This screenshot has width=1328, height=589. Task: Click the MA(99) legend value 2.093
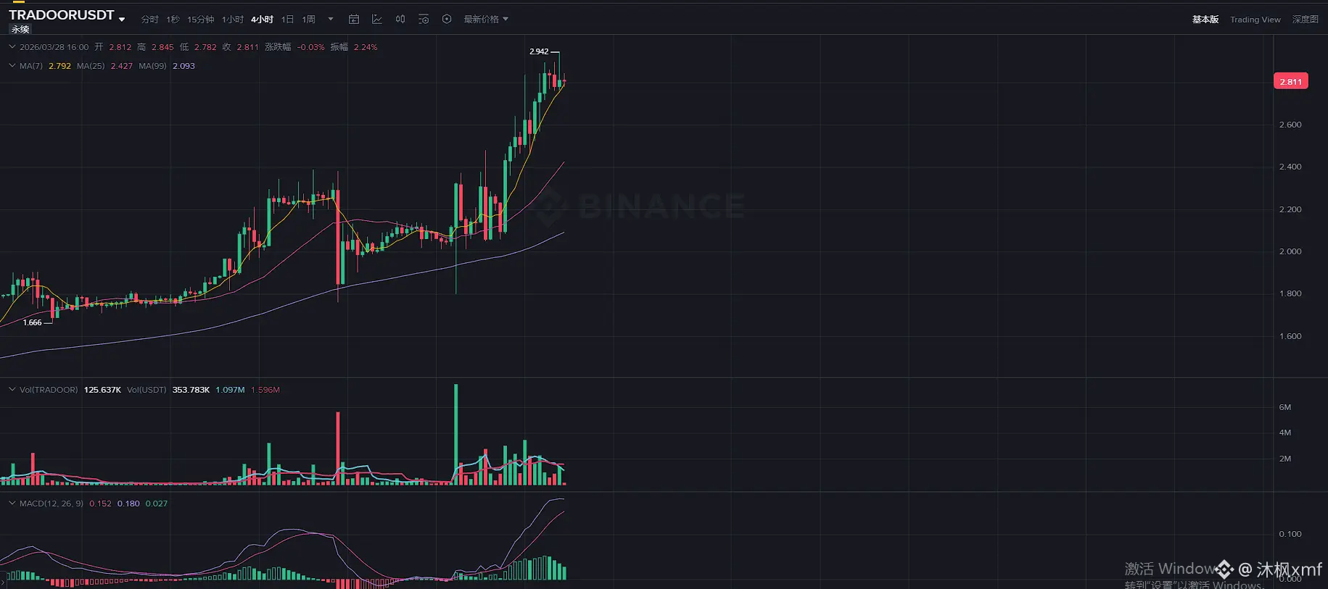click(x=183, y=66)
